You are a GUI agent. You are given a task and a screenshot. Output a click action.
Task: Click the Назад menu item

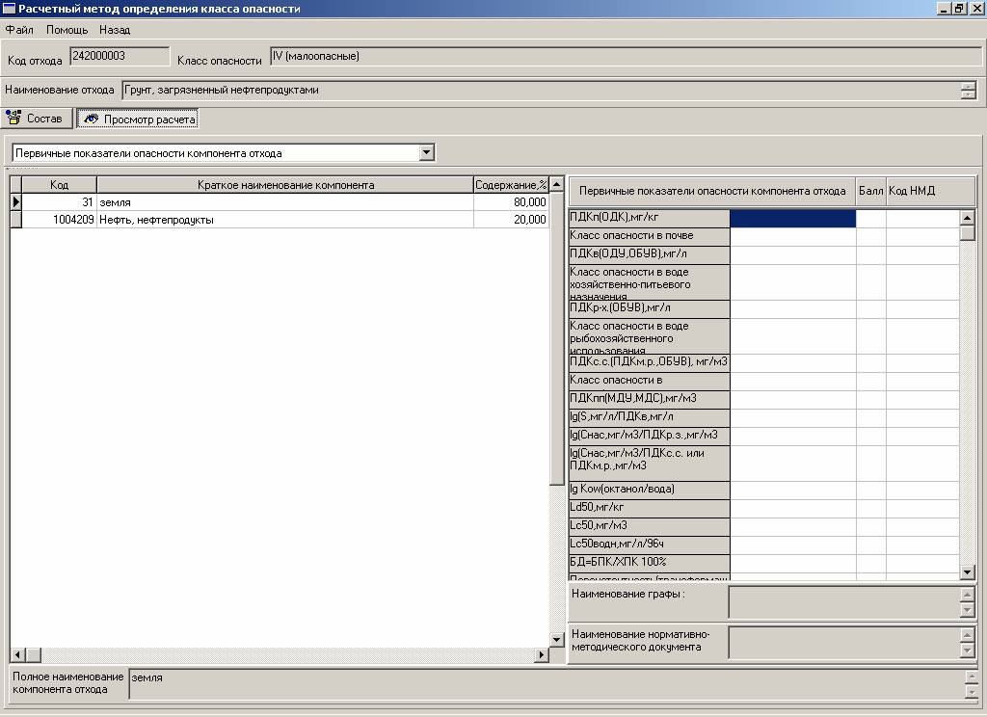pos(115,30)
